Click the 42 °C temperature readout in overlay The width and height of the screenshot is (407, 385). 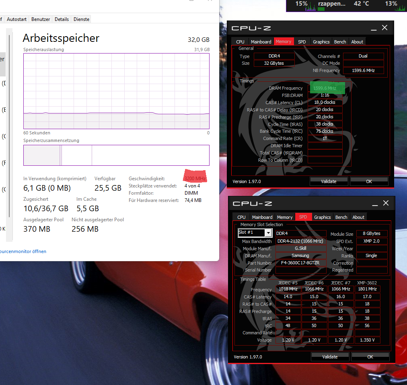tap(361, 4)
